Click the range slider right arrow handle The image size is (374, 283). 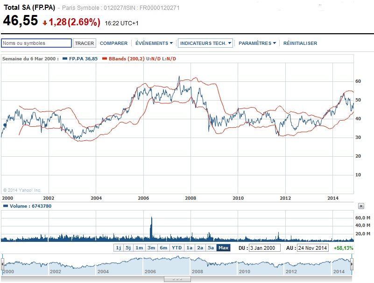pos(352,264)
